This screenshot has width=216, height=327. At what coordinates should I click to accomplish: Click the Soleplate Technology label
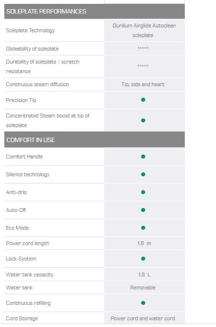click(x=30, y=30)
